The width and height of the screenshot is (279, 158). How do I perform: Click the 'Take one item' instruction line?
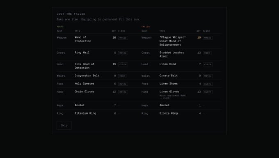tap(98, 19)
